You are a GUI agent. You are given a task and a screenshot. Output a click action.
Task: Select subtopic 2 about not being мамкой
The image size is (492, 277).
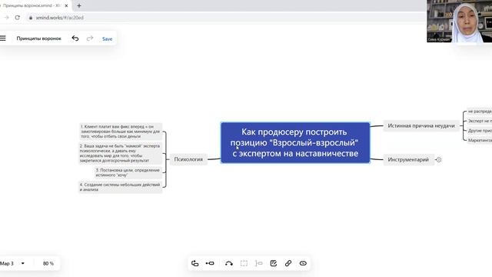(120, 153)
